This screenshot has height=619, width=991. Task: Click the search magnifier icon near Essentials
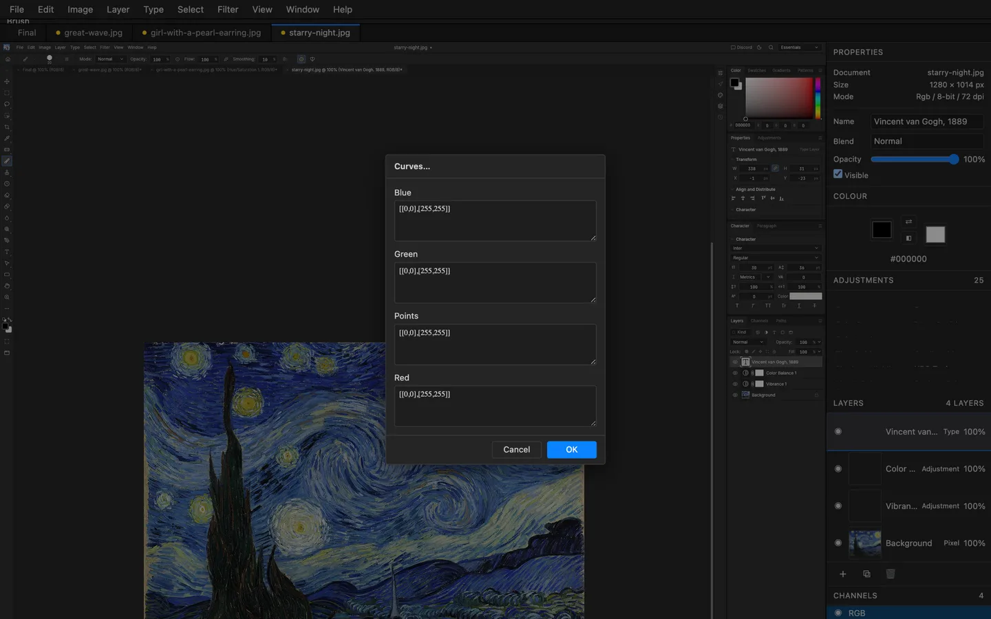(771, 47)
